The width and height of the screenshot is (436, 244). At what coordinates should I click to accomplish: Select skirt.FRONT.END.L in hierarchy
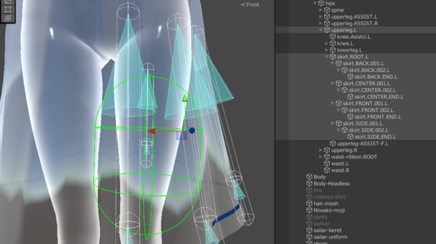(376, 117)
